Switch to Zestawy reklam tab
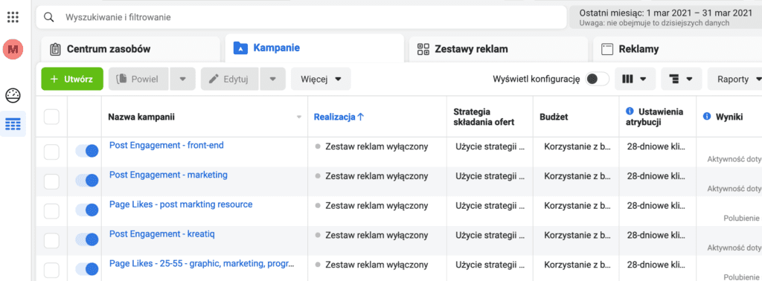This screenshot has width=762, height=281. click(498, 49)
